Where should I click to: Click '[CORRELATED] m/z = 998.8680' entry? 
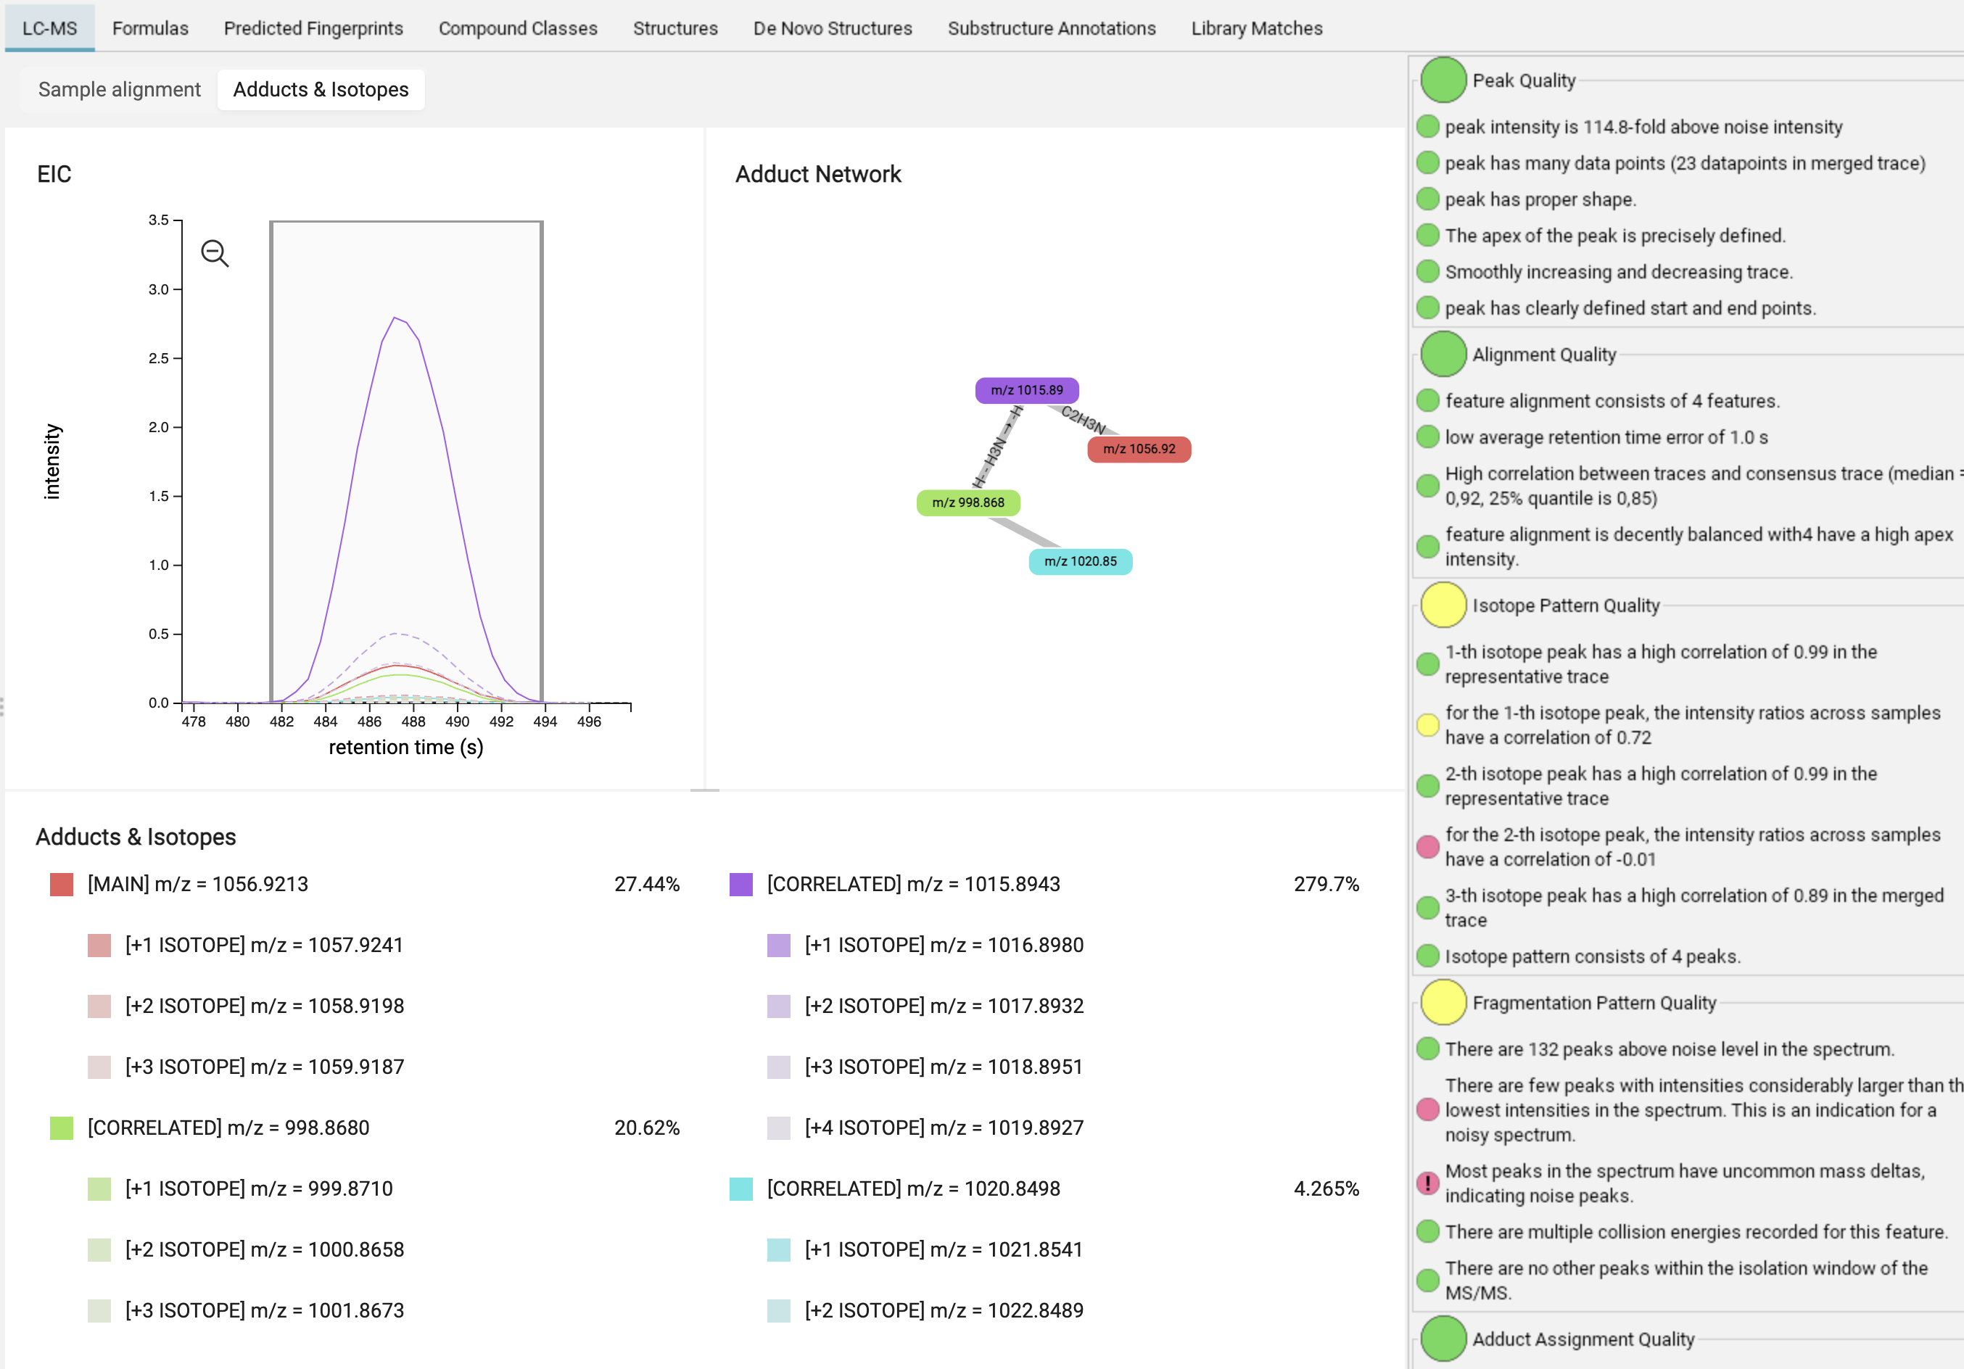click(x=228, y=1128)
